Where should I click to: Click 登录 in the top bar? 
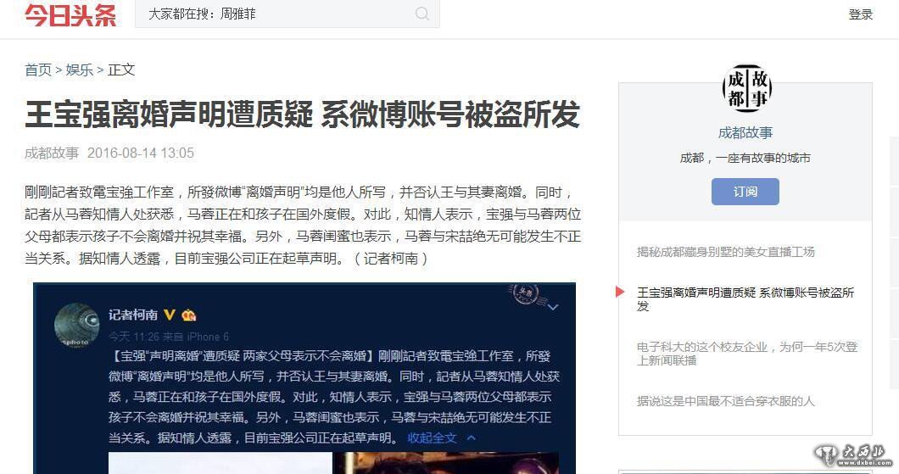pyautogui.click(x=861, y=14)
